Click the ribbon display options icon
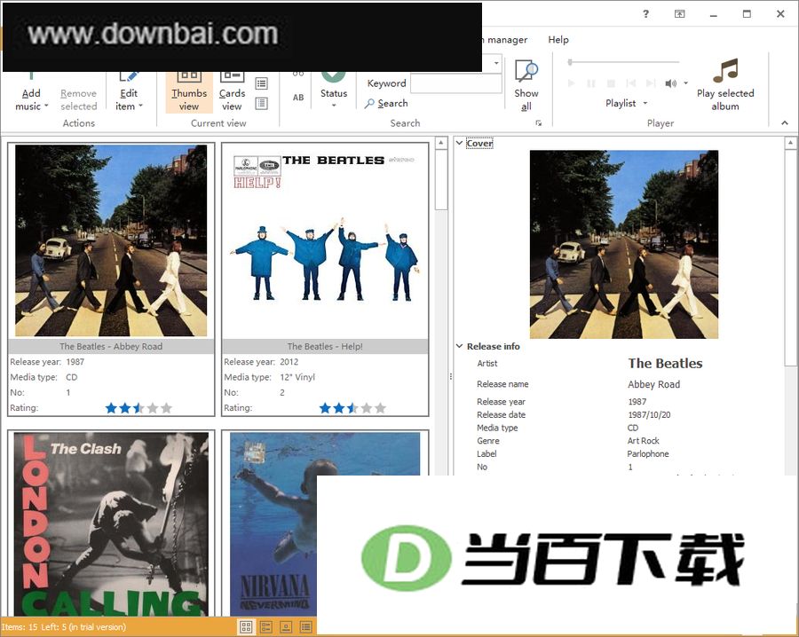The width and height of the screenshot is (799, 637). (680, 14)
